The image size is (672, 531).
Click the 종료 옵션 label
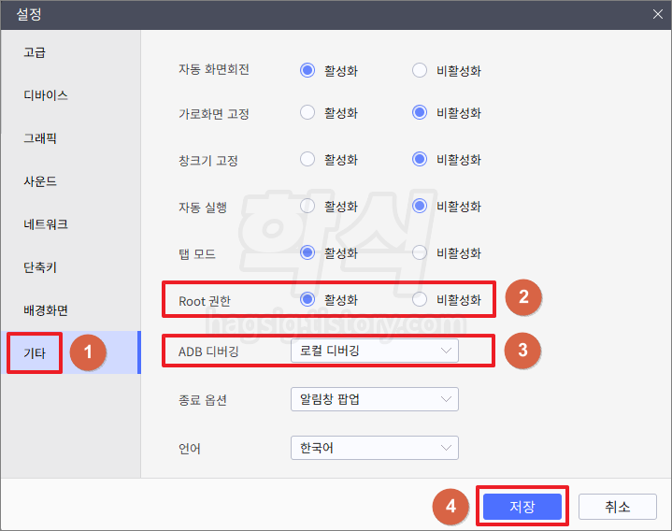(x=202, y=400)
